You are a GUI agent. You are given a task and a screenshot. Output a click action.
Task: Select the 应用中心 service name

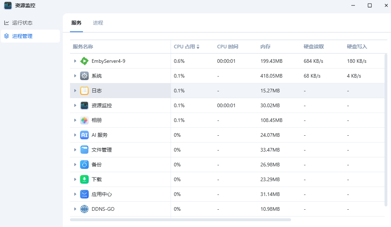click(102, 194)
